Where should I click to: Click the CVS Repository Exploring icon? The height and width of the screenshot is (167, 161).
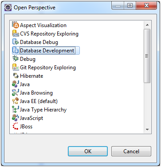click(16, 34)
